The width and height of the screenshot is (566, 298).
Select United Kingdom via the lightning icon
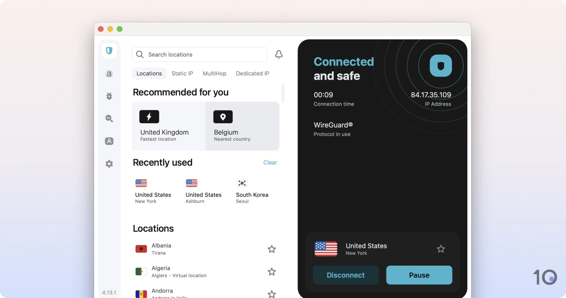point(149,117)
